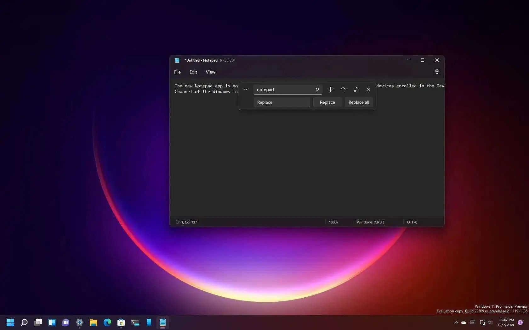Click inside the Replace text field
529x330 pixels.
tap(282, 102)
